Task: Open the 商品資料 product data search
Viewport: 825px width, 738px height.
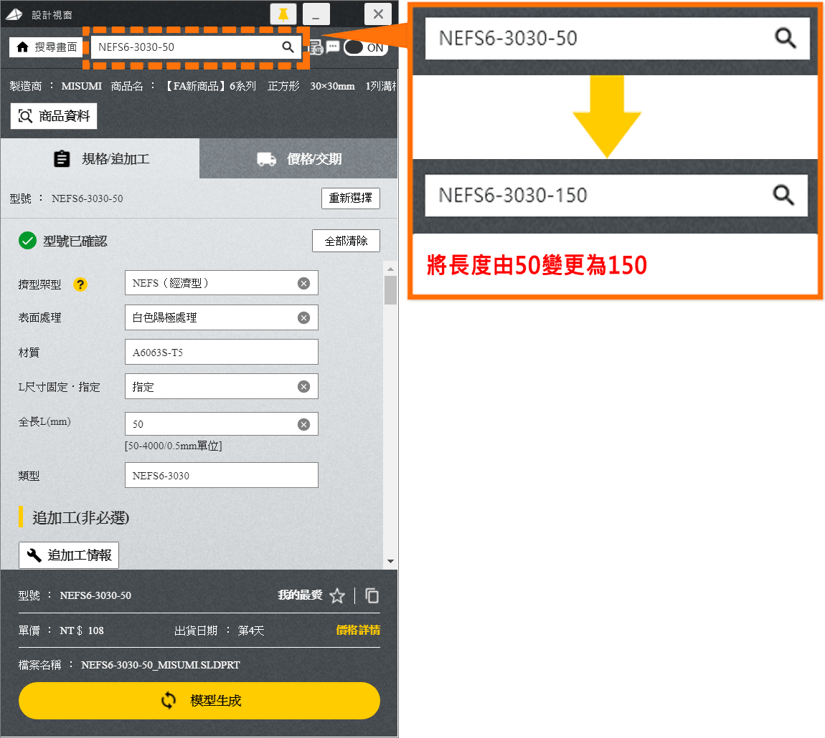Action: pos(53,115)
